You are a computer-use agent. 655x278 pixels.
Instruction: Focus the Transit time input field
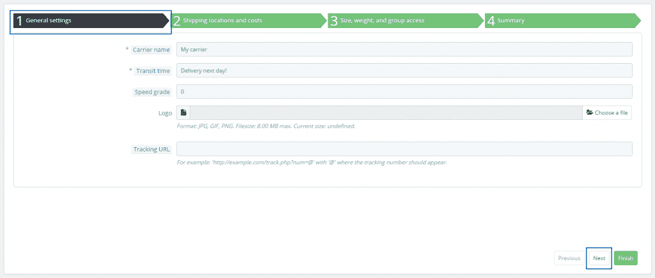[404, 70]
